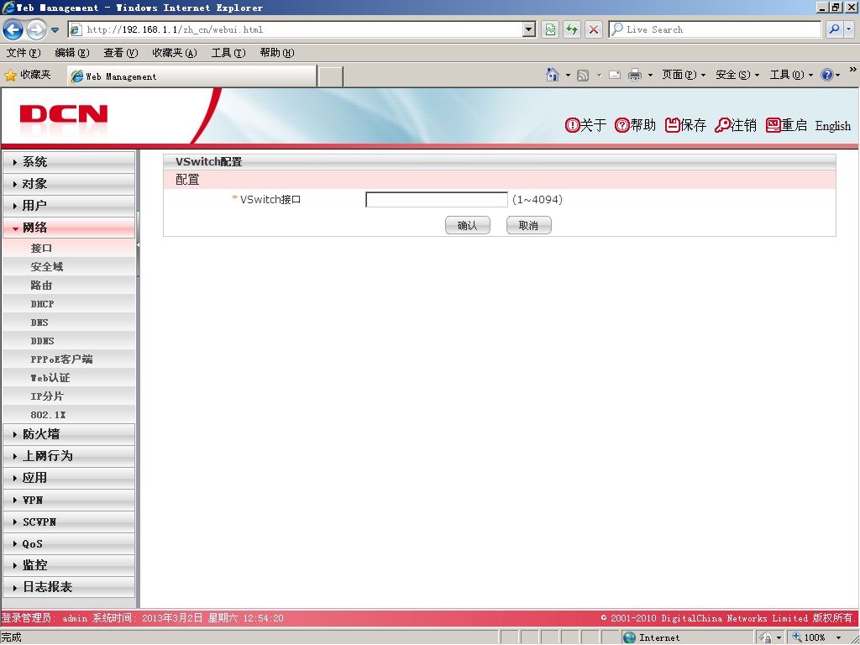Expand the 防火墙 sidebar section
This screenshot has width=860, height=645.
click(69, 434)
